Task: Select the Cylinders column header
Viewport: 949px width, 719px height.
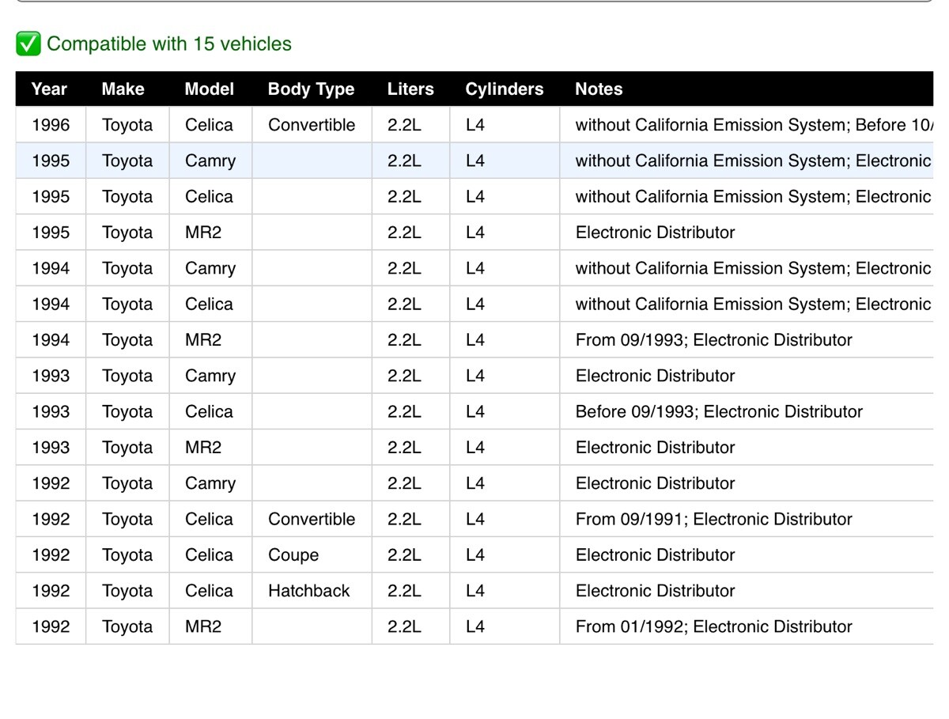Action: 505,89
